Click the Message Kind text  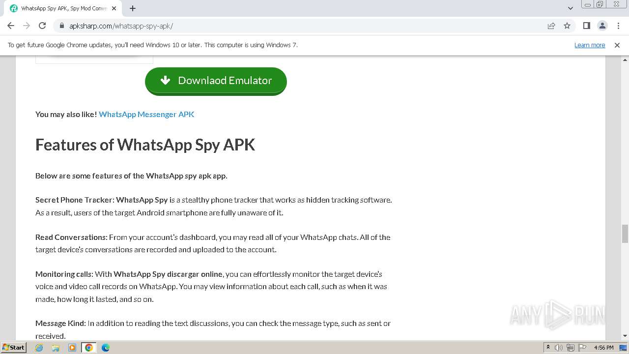pos(60,323)
